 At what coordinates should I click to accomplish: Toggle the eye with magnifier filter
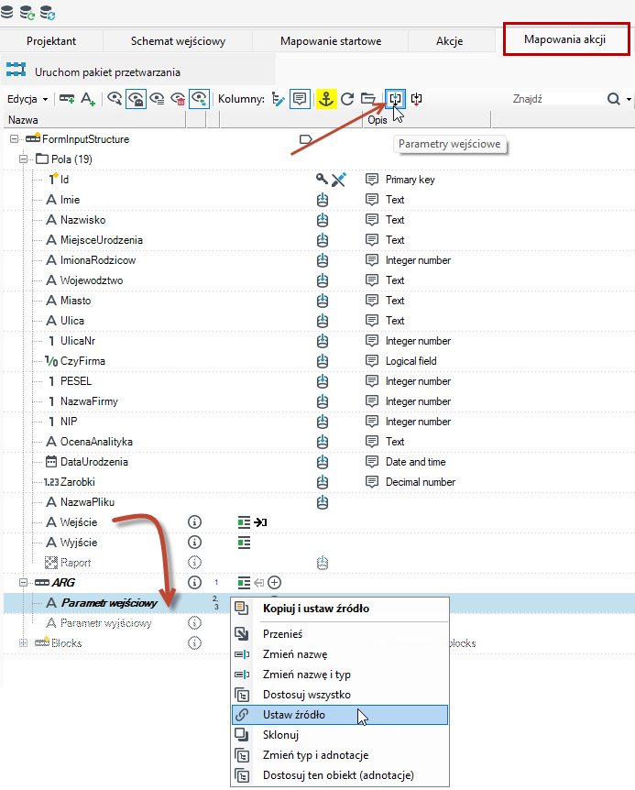point(115,99)
